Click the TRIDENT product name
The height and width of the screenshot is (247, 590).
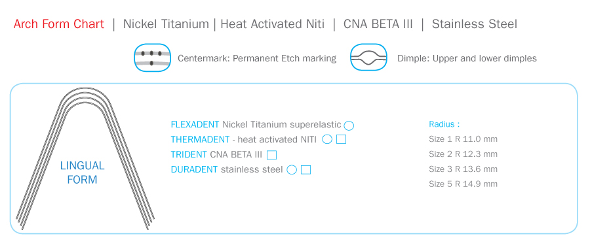tap(189, 154)
